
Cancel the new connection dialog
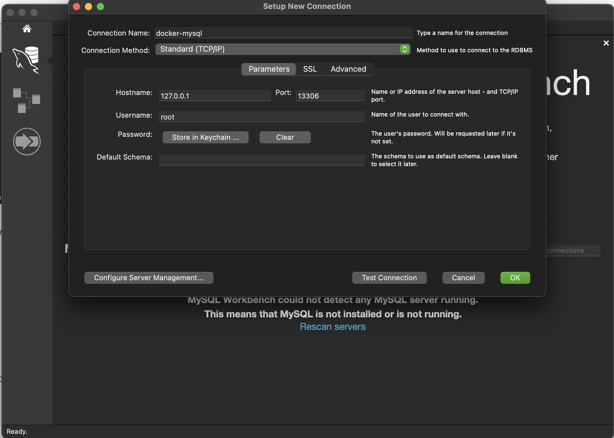(x=463, y=278)
